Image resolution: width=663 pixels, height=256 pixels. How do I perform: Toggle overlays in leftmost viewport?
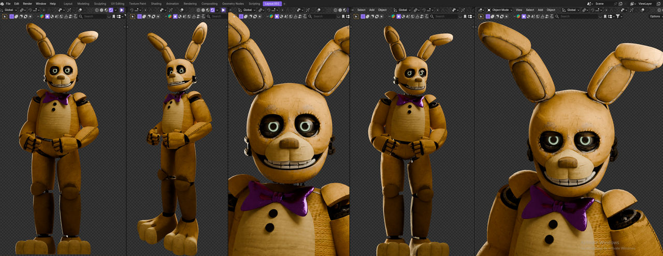click(x=80, y=10)
